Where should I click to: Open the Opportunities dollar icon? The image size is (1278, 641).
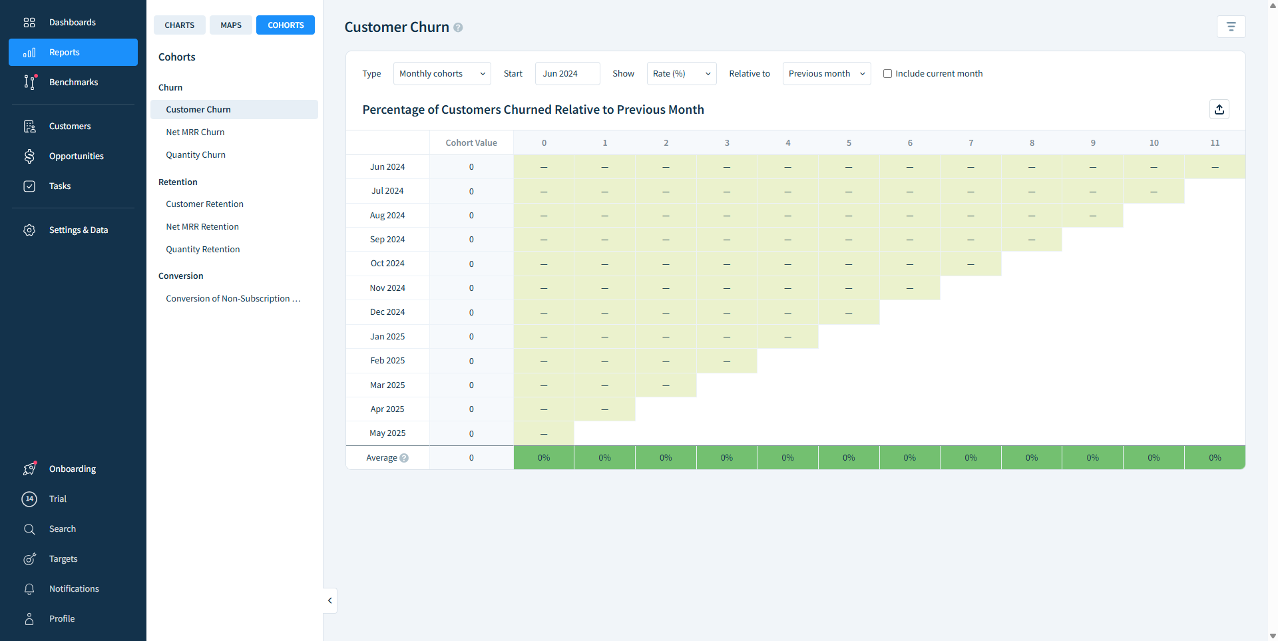[x=29, y=156]
